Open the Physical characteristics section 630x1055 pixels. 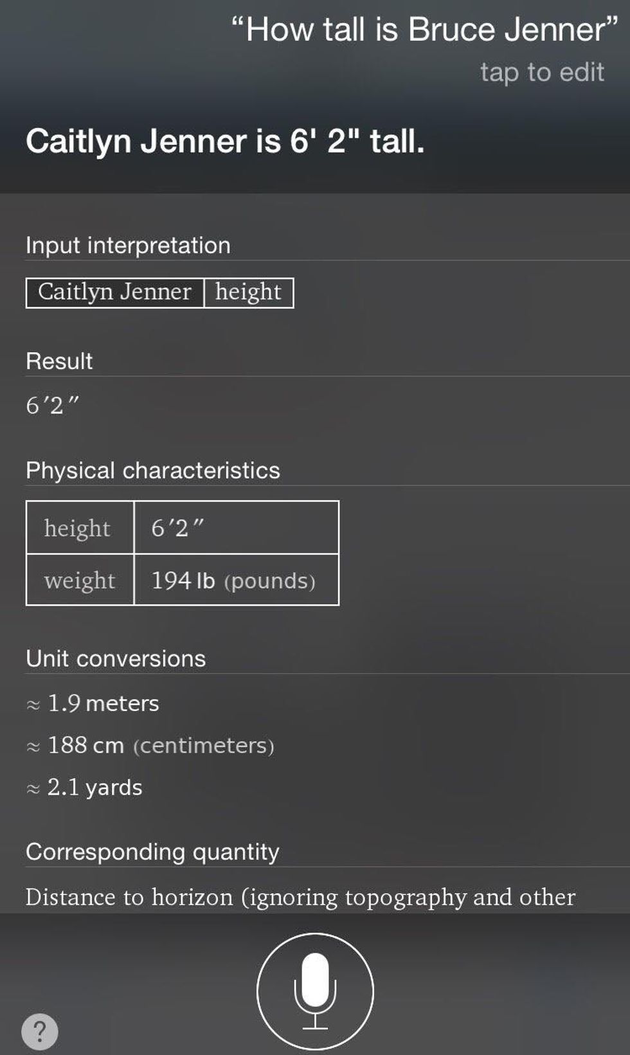coord(153,471)
